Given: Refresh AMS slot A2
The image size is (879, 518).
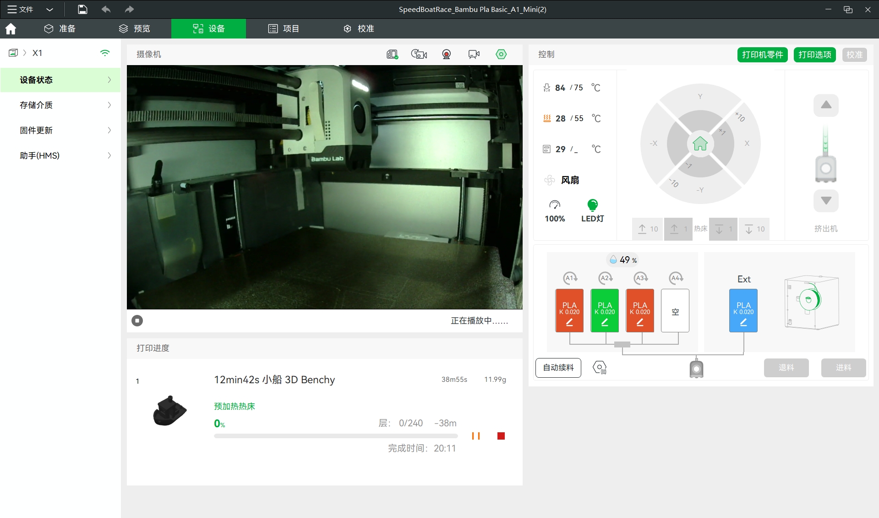Looking at the screenshot, I should click(x=606, y=278).
